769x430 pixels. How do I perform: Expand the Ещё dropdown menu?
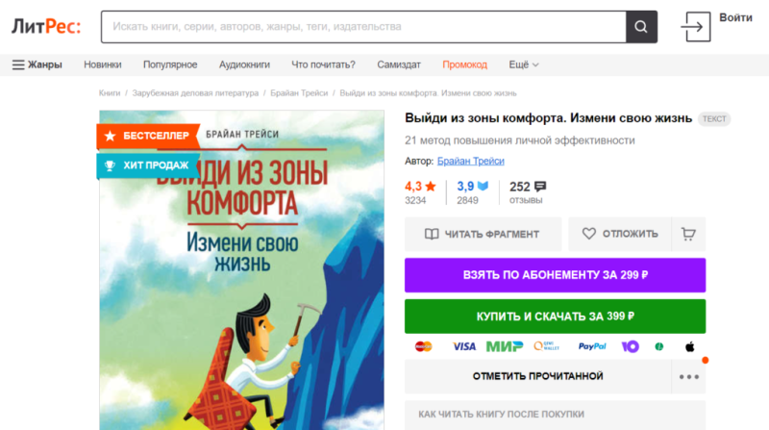[x=523, y=64]
